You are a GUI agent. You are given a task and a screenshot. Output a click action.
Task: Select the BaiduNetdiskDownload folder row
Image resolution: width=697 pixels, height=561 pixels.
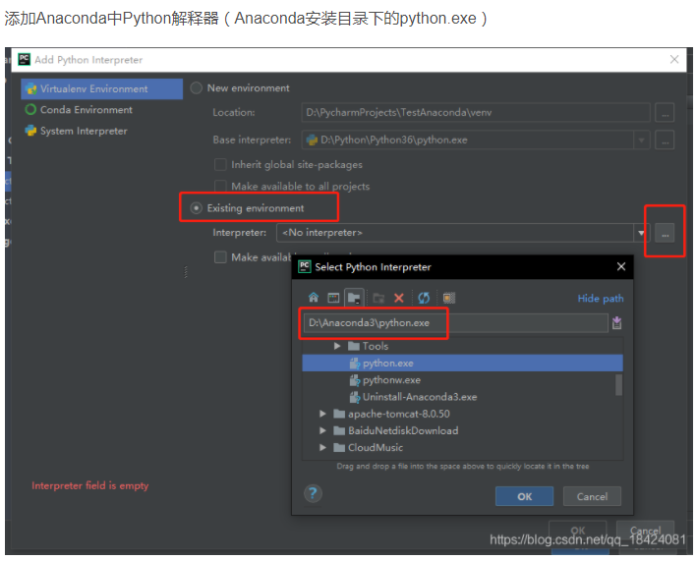462,431
